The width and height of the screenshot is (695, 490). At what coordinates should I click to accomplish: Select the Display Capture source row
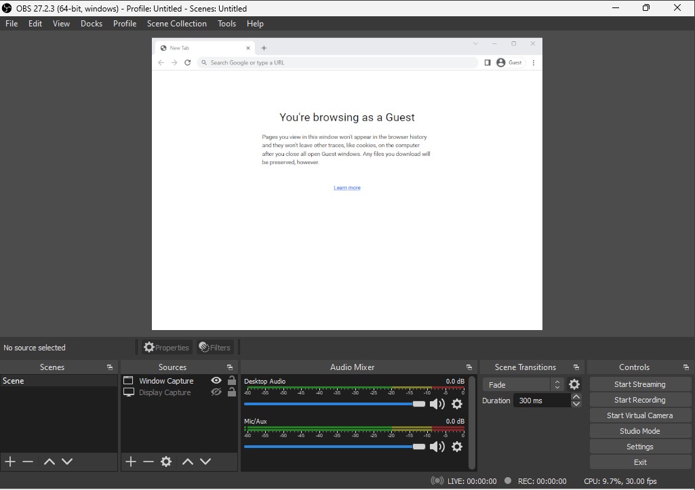179,392
